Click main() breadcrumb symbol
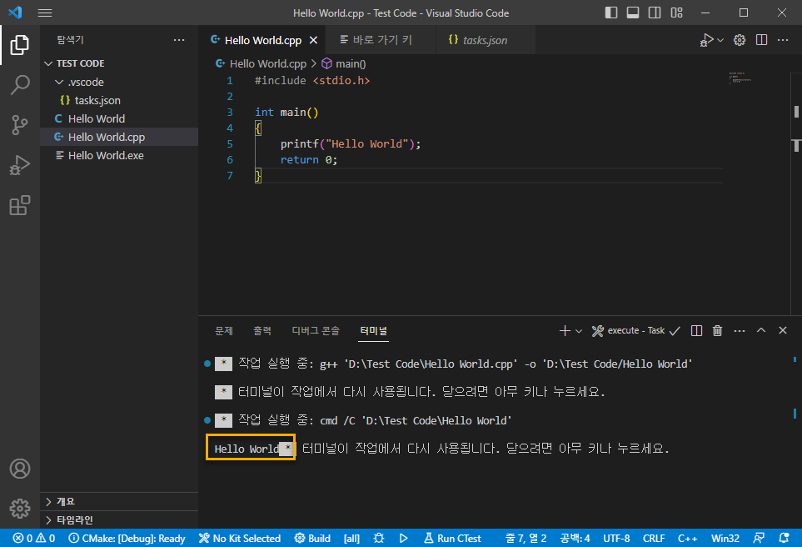Screen dimensions: 802x547 [x=344, y=63]
